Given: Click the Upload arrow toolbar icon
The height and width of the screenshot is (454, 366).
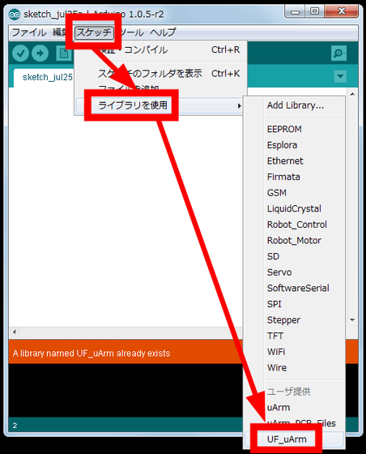Looking at the screenshot, I should [x=40, y=54].
